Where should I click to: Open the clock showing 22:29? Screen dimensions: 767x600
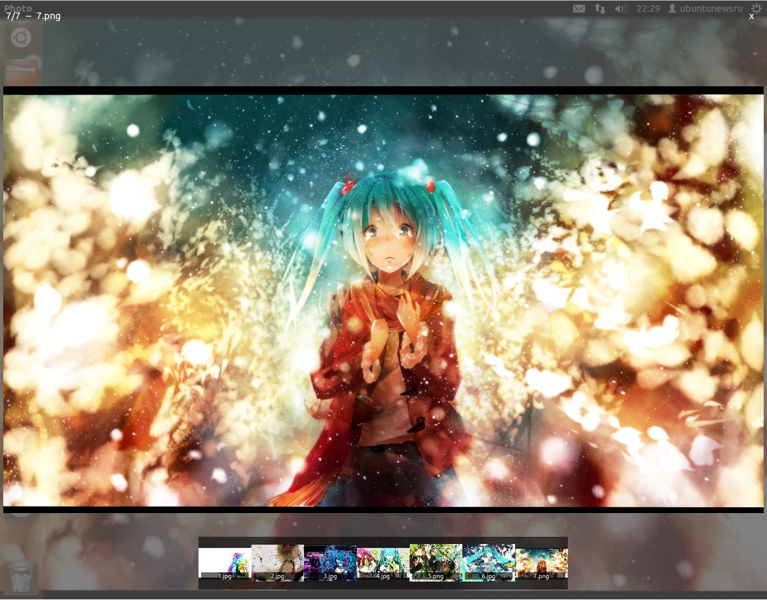[x=648, y=9]
